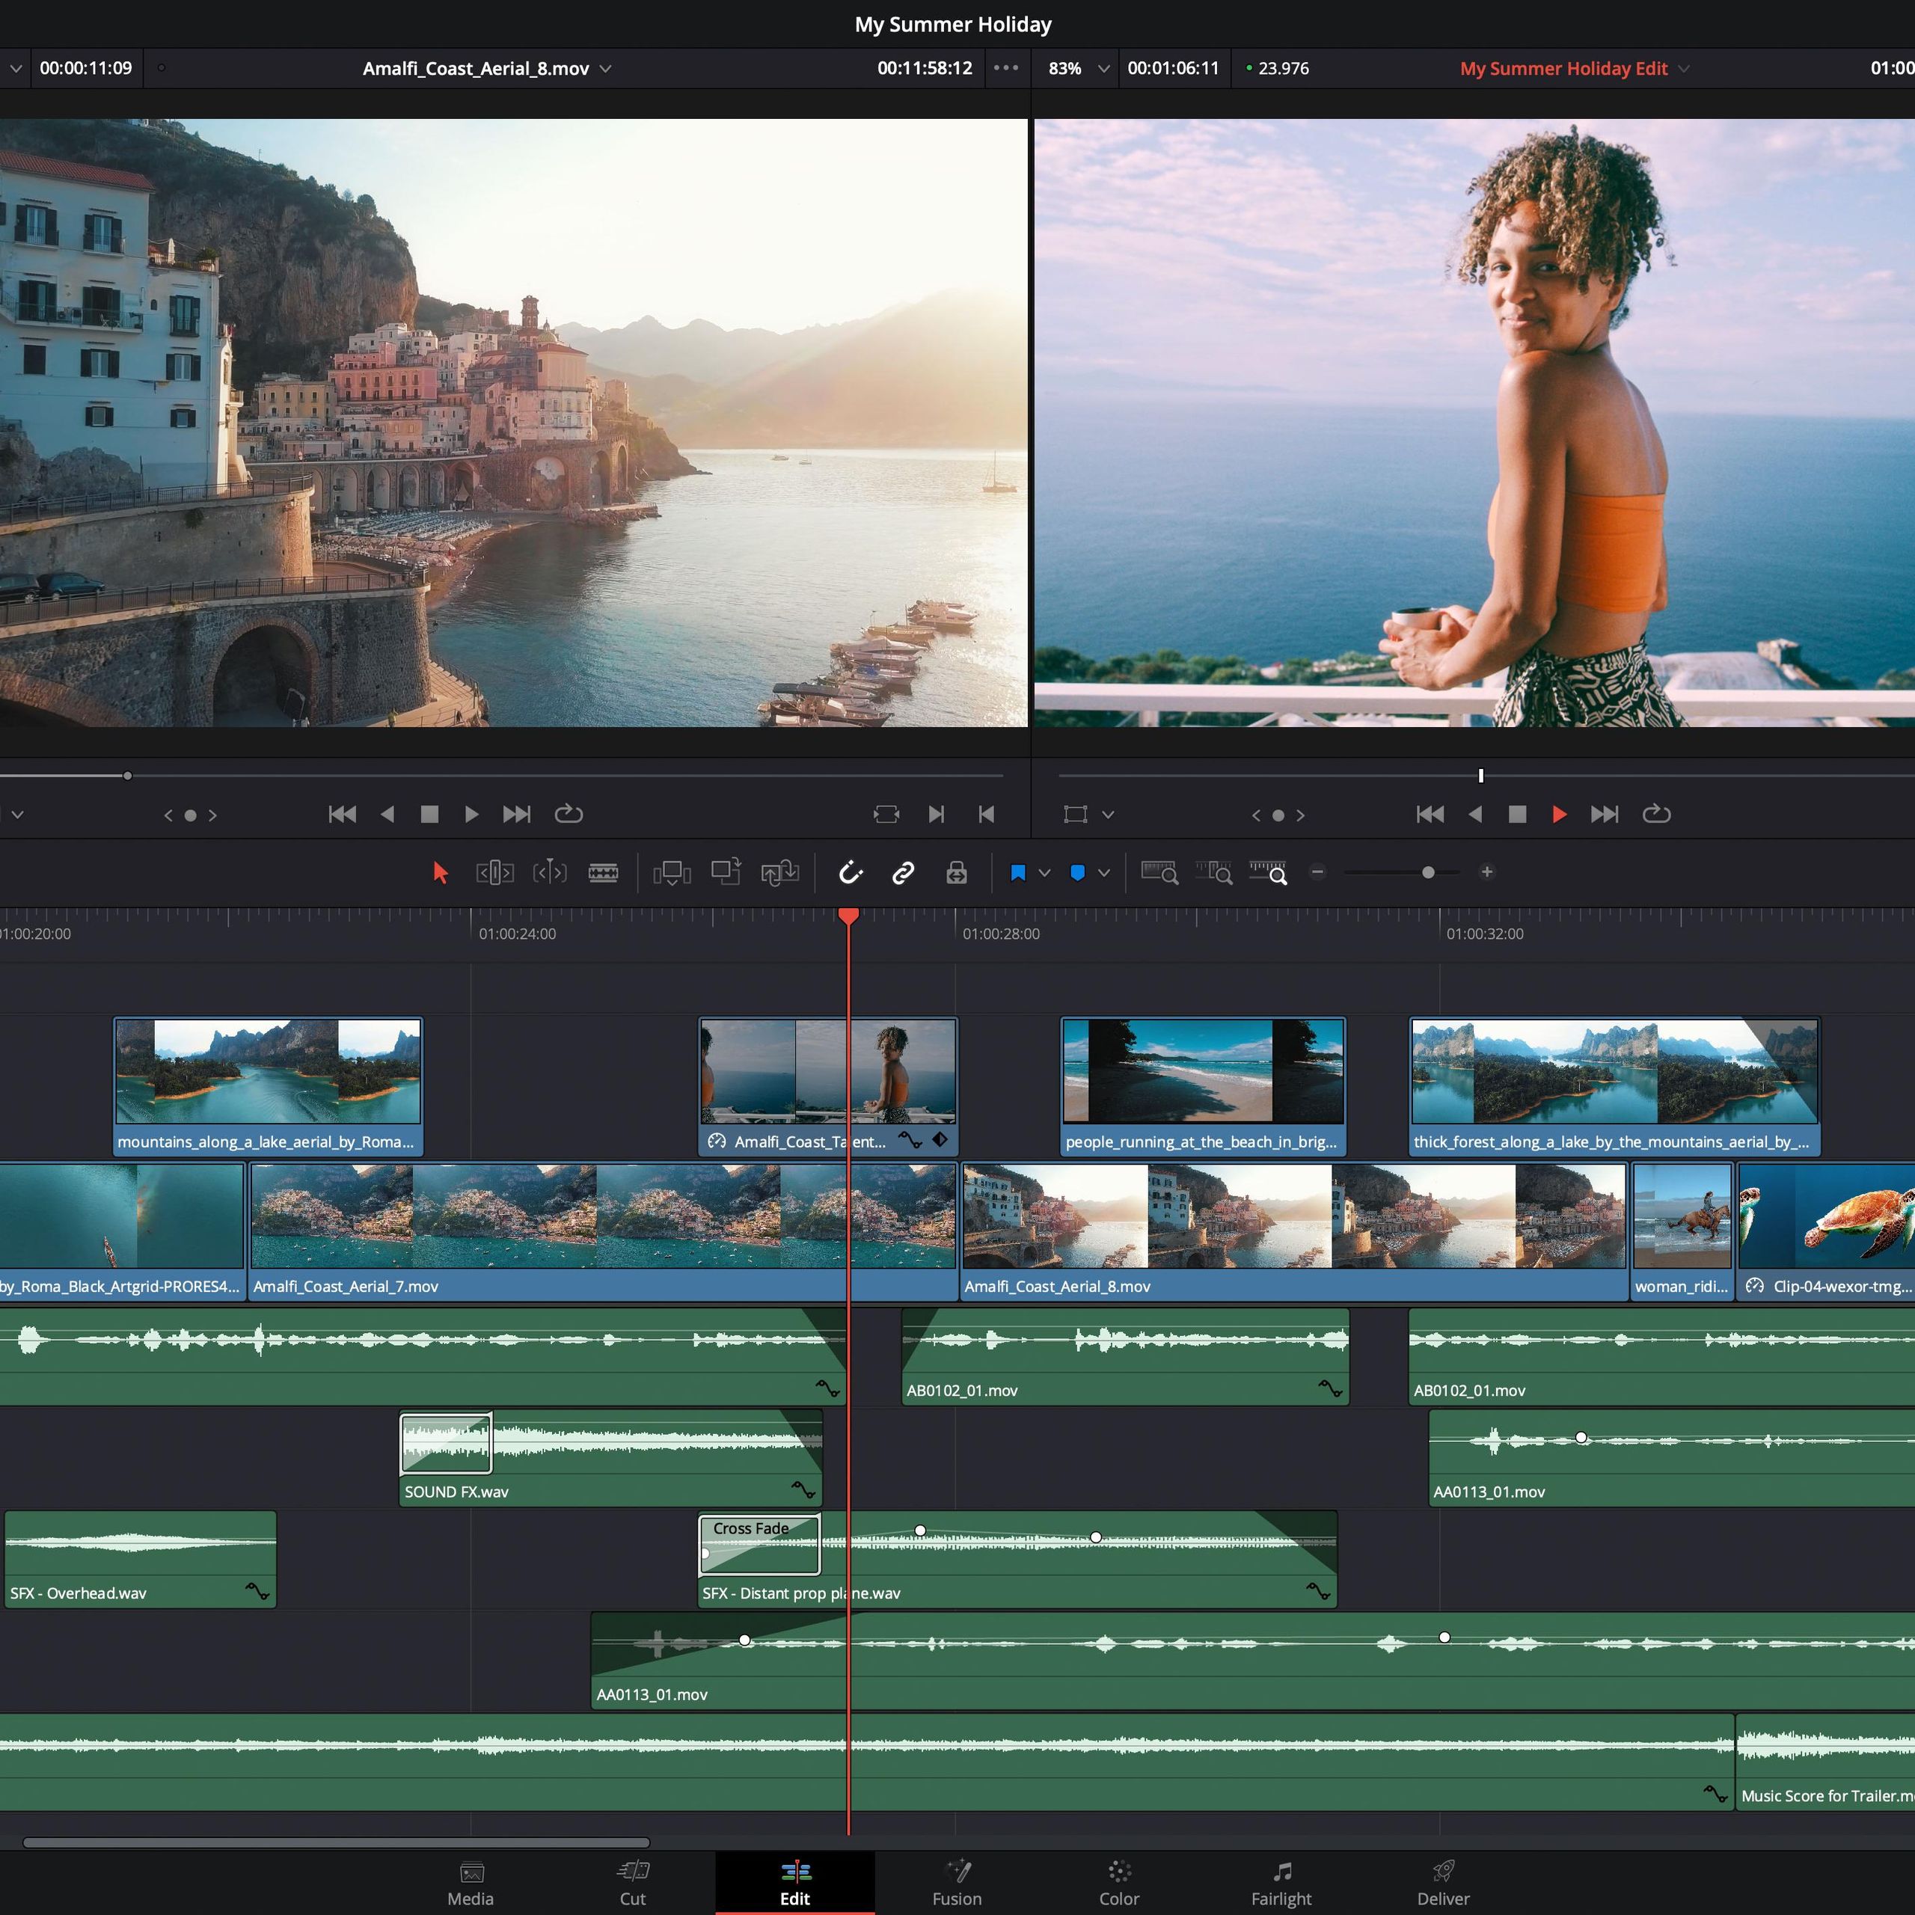Image resolution: width=1915 pixels, height=1915 pixels.
Task: Click the Insert Clip icon
Action: (672, 872)
